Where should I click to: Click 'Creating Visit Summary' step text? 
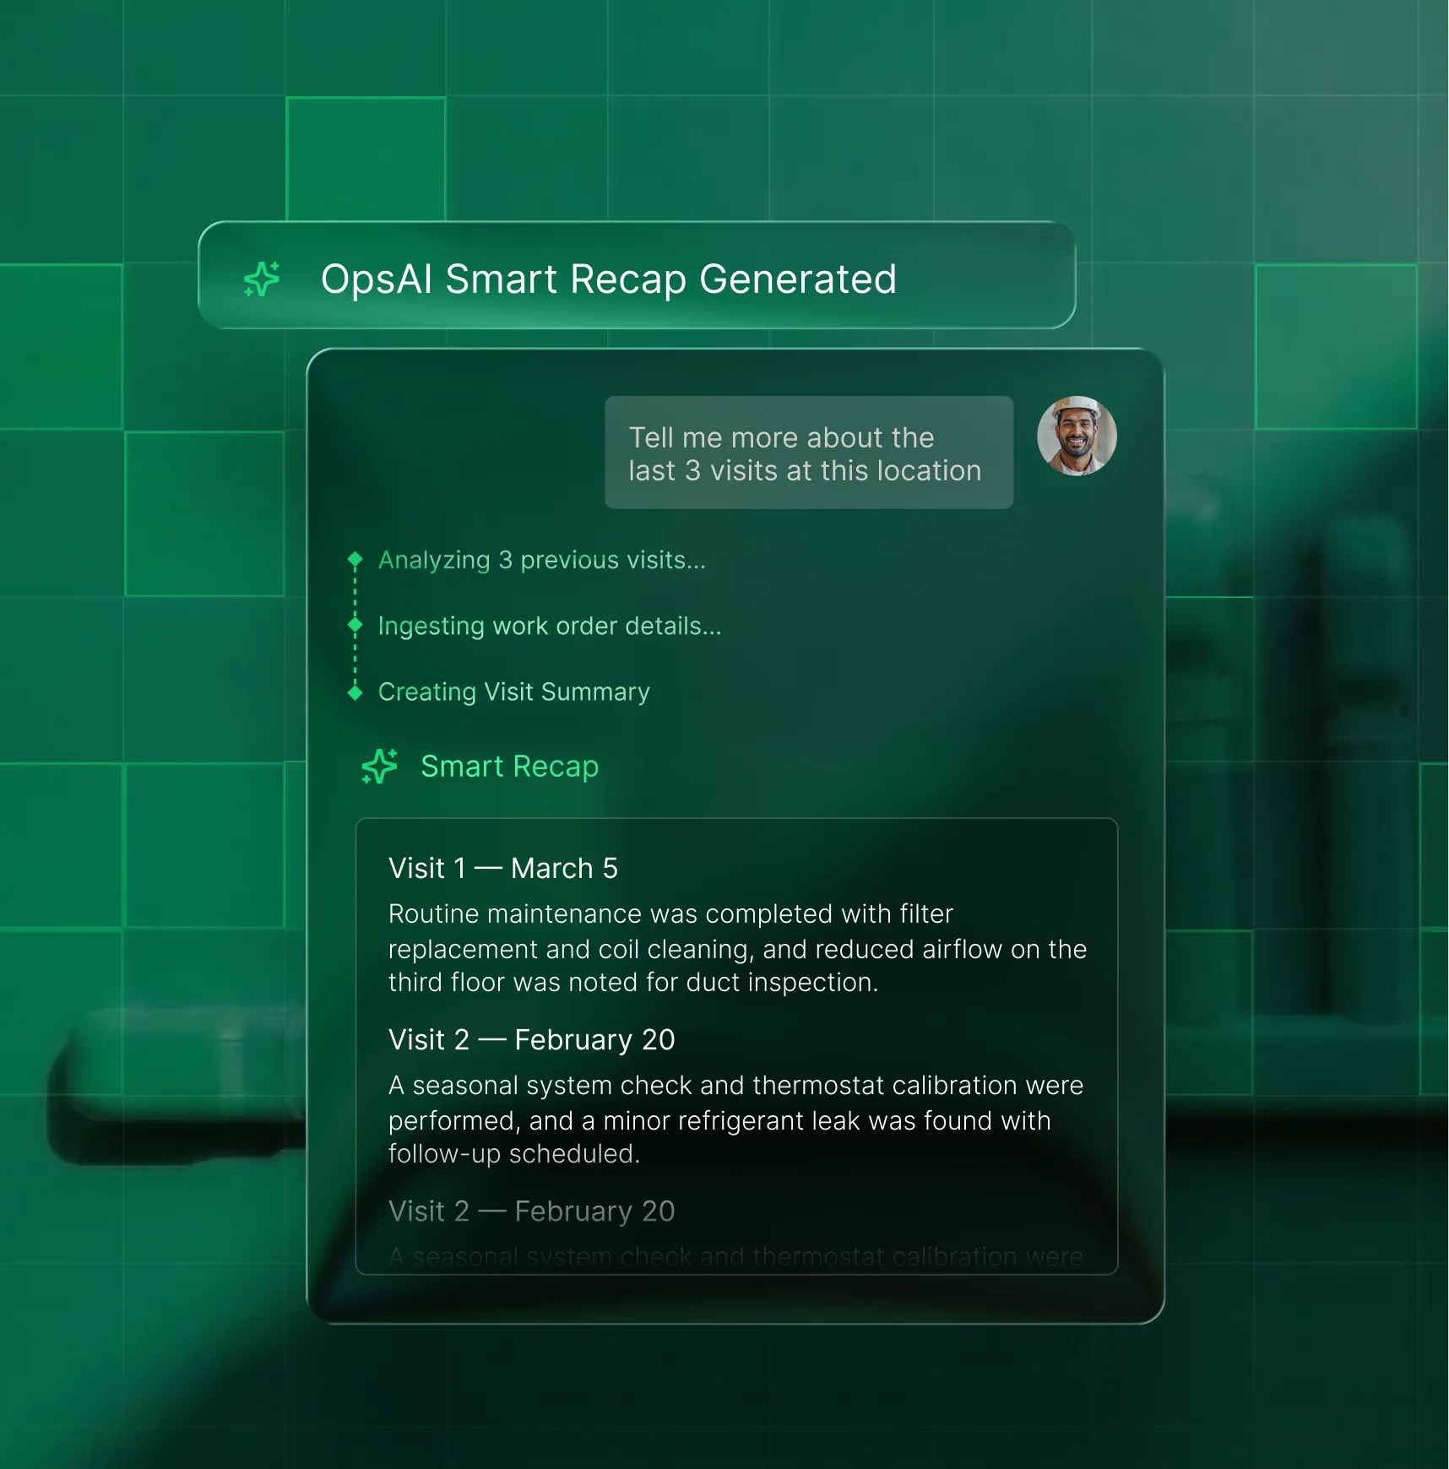(514, 691)
